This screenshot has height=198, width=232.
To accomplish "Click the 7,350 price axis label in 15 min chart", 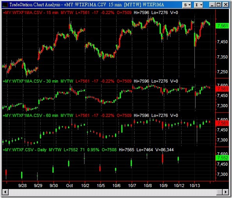I will coord(222,57).
